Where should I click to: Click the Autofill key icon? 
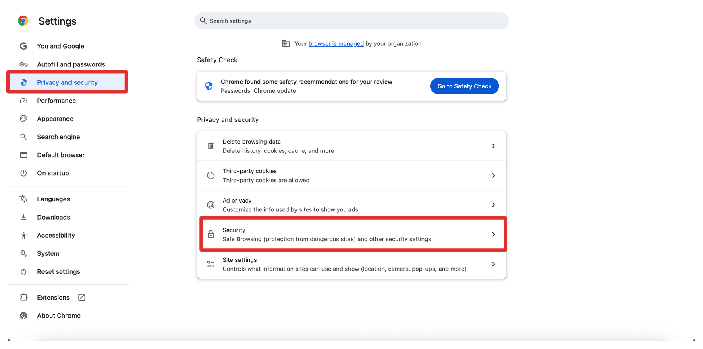(24, 64)
